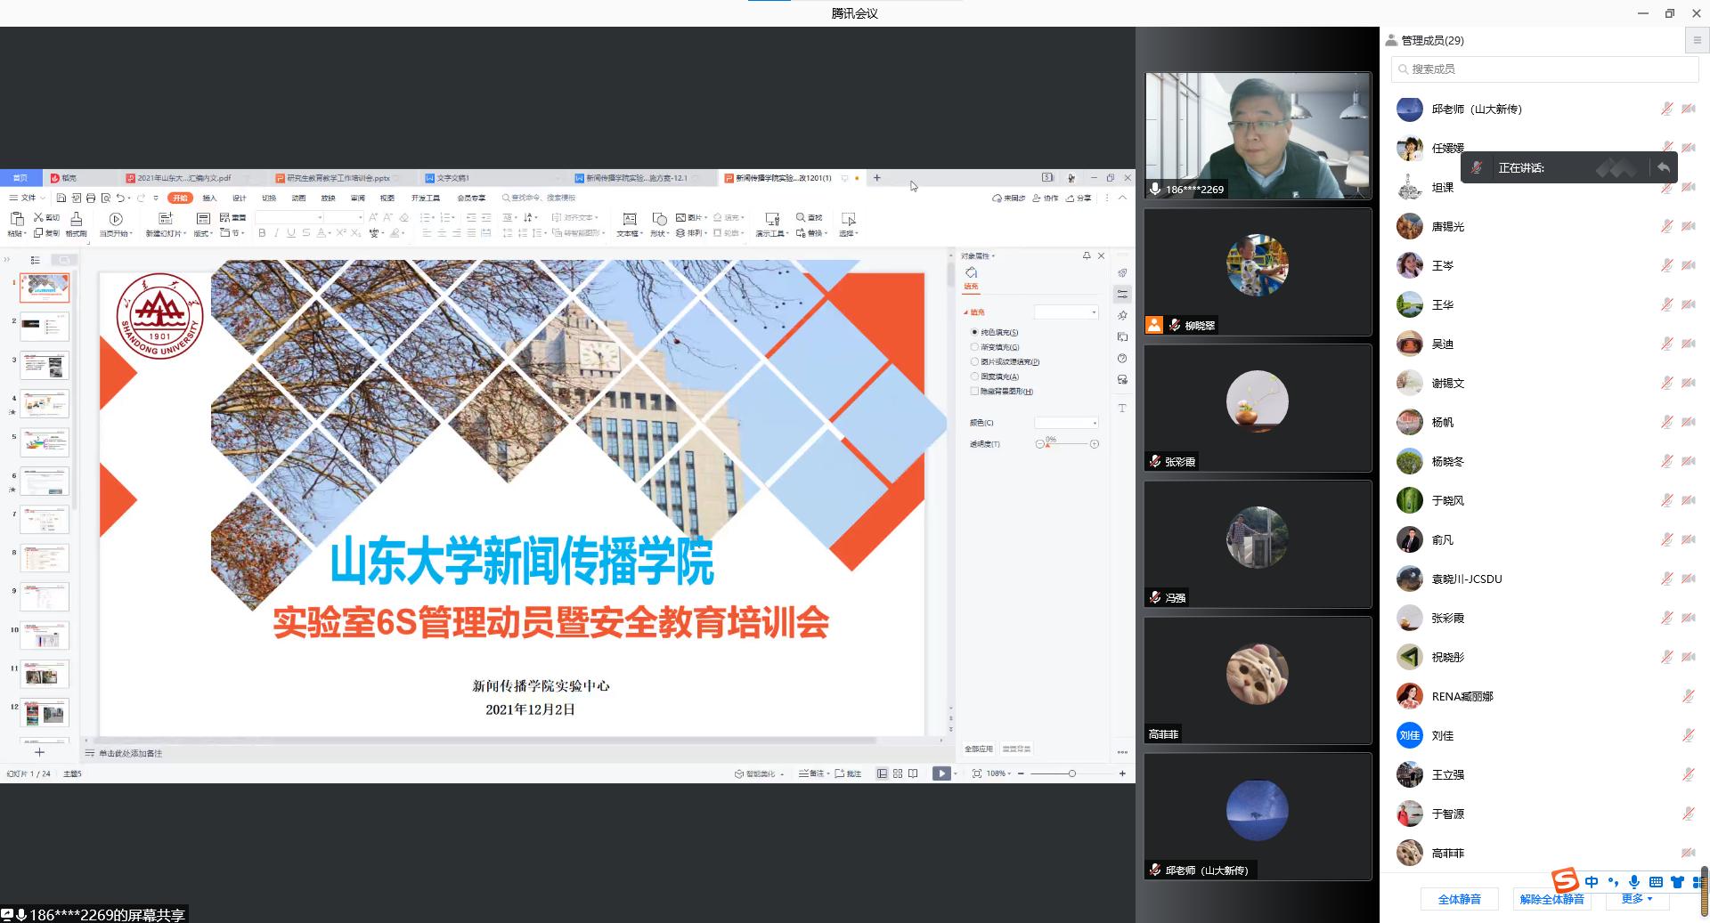Image resolution: width=1710 pixels, height=923 pixels.
Task: Click the reply arrow on the speaking popup
Action: pos(1663,167)
